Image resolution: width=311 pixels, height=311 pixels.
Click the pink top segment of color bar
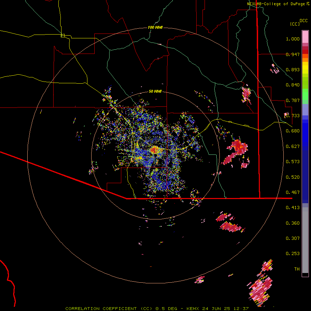[305, 37]
